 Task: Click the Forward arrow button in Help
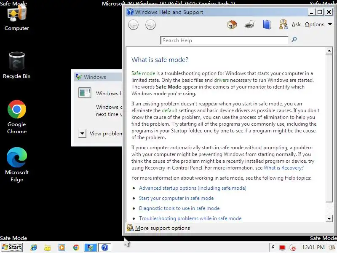pyautogui.click(x=150, y=25)
